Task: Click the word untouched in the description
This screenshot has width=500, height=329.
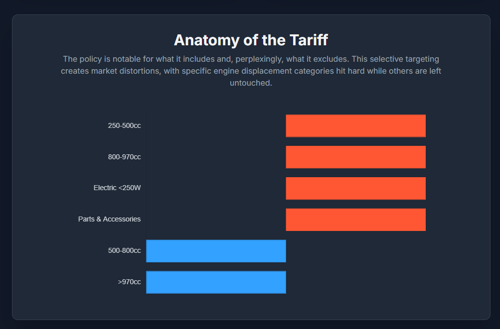Action: pos(250,83)
